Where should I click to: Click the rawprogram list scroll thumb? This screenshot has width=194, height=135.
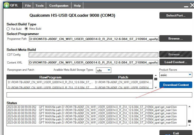coord(156,79)
